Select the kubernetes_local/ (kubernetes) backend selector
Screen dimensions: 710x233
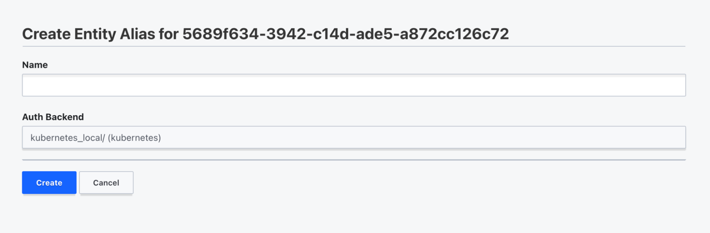pos(353,138)
